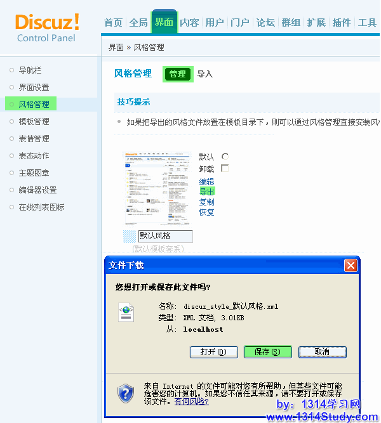The image size is (381, 423).
Task: Open the 论坛 navigation tab
Action: point(265,23)
